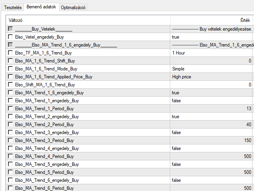
Task: Edit value 0 of Elso_Shift_MA_1_6_Trend_Buy
Action: point(211,85)
